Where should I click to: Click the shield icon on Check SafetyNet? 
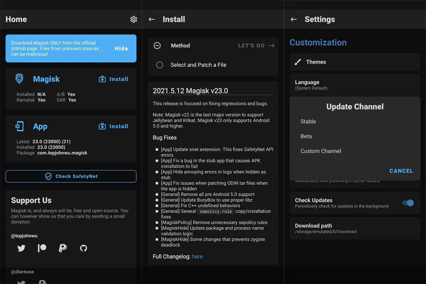[48, 176]
